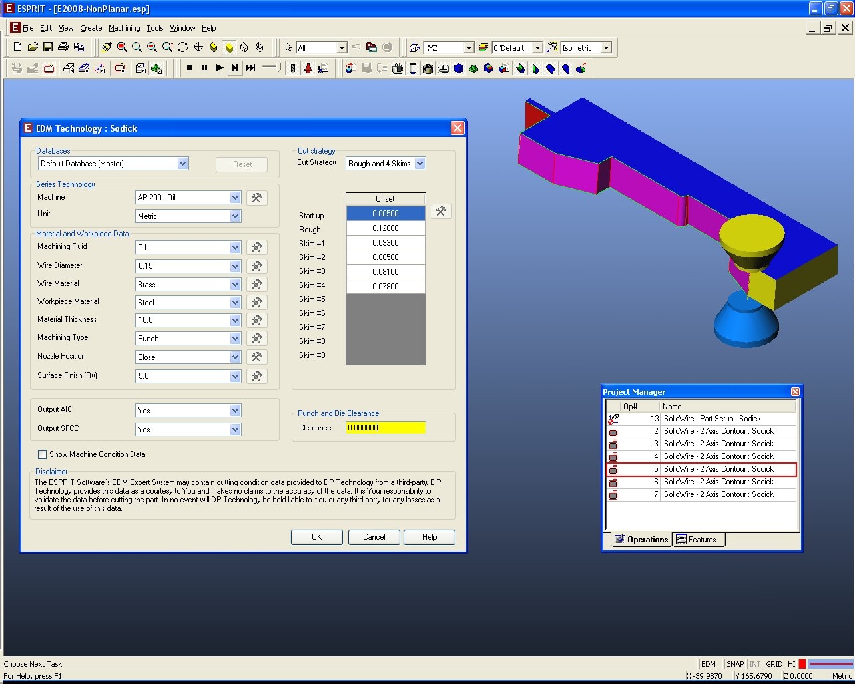Click the Rotate view circular arrows icon
The height and width of the screenshot is (684, 855).
pyautogui.click(x=183, y=47)
